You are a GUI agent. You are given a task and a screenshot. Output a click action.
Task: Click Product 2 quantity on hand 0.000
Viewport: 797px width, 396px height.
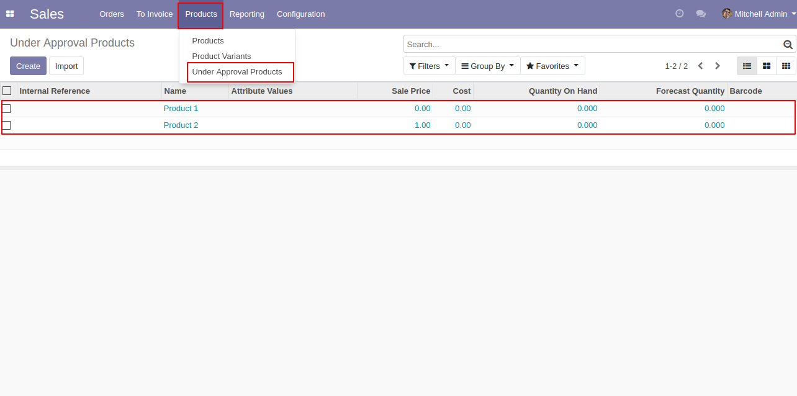pyautogui.click(x=587, y=125)
